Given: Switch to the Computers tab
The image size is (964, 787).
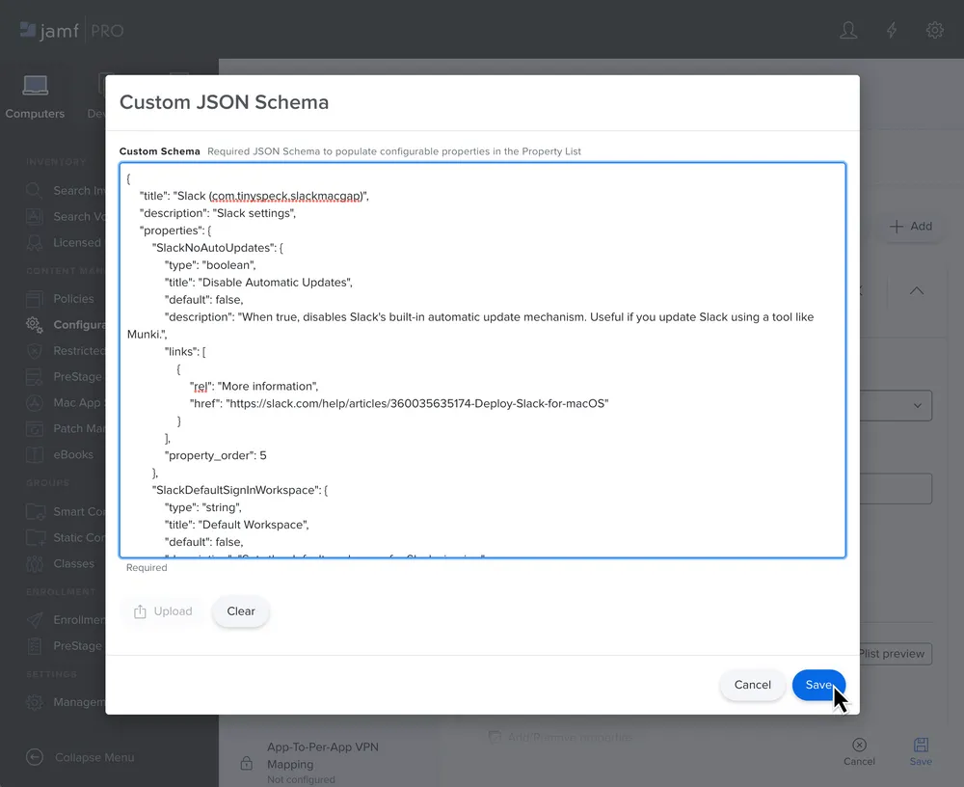Looking at the screenshot, I should [x=35, y=95].
